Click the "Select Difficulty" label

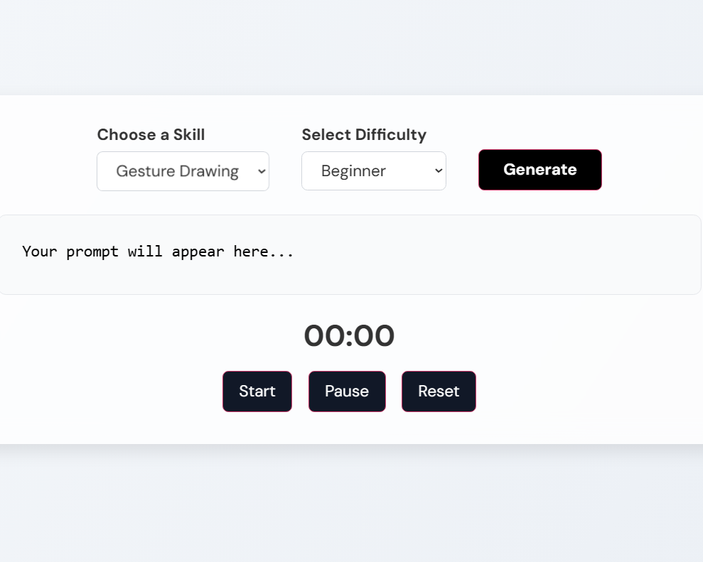click(364, 135)
